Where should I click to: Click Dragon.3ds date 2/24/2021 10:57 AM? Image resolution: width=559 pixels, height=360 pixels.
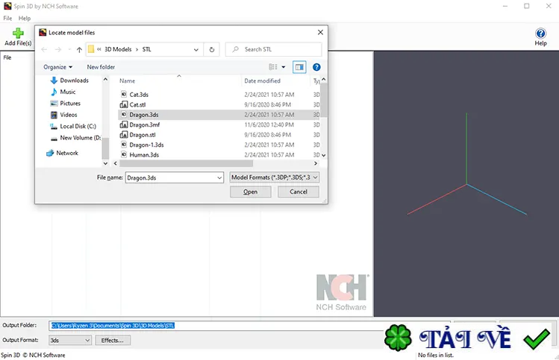click(x=269, y=115)
